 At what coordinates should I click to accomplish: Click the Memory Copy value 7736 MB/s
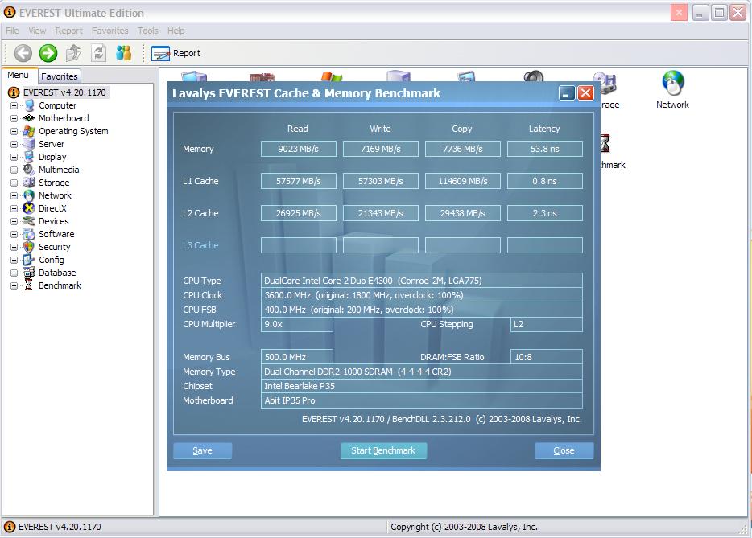click(x=463, y=149)
